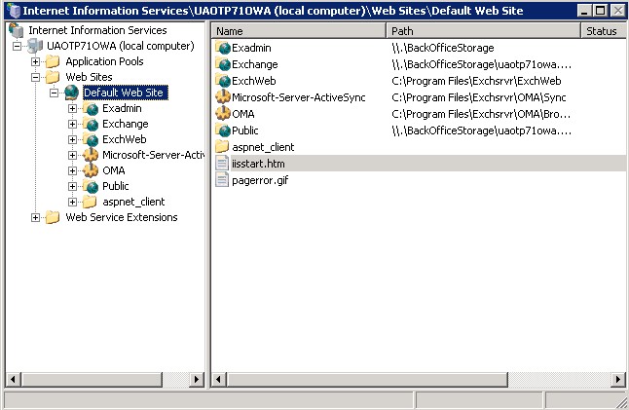629x410 pixels.
Task: Click the Public globe icon in list
Action: (222, 130)
